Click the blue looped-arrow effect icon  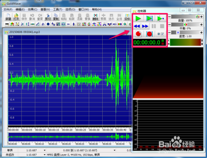pos(43,24)
